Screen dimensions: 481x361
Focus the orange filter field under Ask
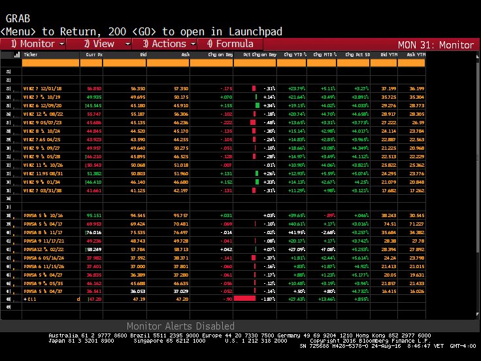(x=168, y=63)
